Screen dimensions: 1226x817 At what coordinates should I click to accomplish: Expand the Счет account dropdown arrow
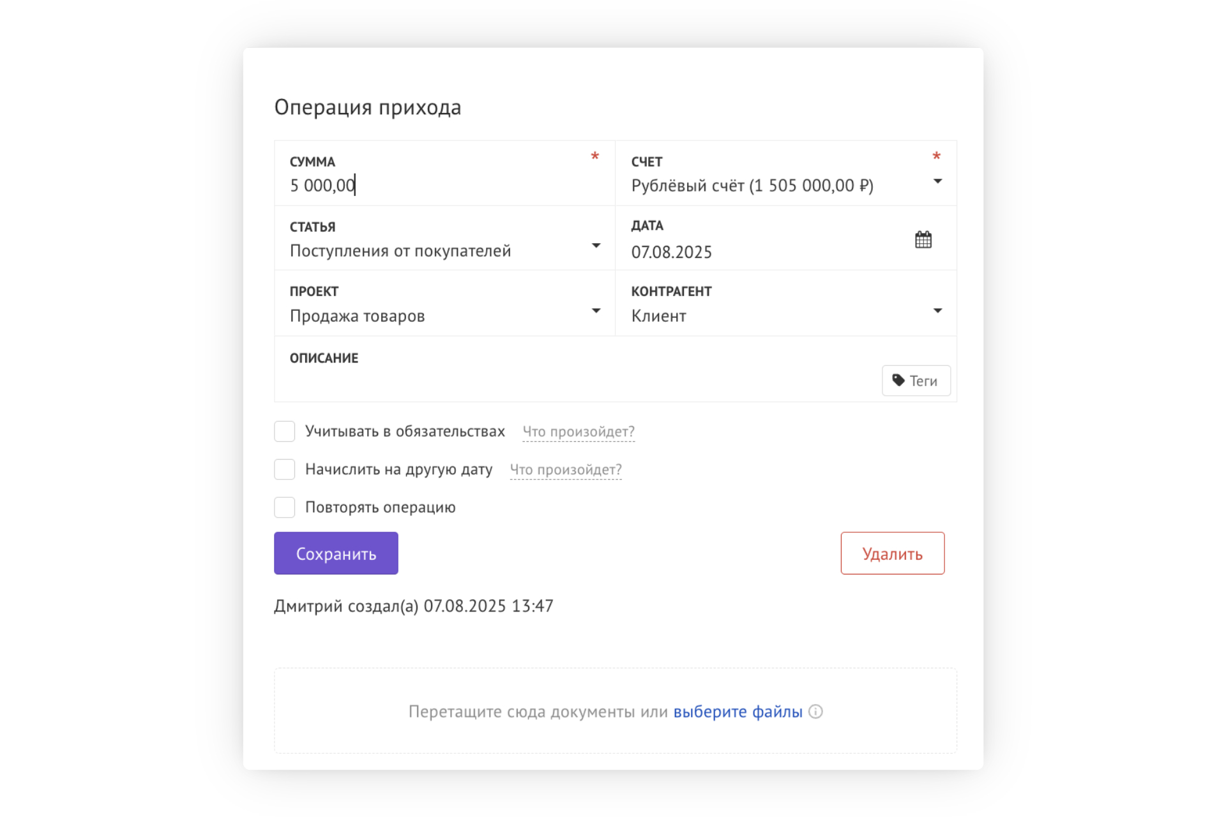click(x=937, y=182)
